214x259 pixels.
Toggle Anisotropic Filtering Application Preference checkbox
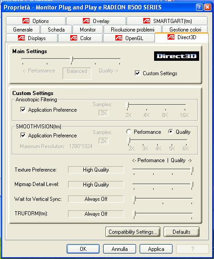point(23,109)
